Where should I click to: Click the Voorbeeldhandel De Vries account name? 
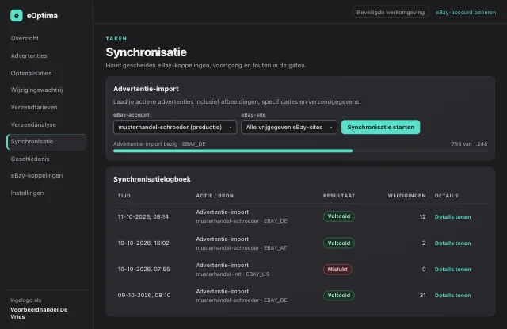pyautogui.click(x=39, y=313)
